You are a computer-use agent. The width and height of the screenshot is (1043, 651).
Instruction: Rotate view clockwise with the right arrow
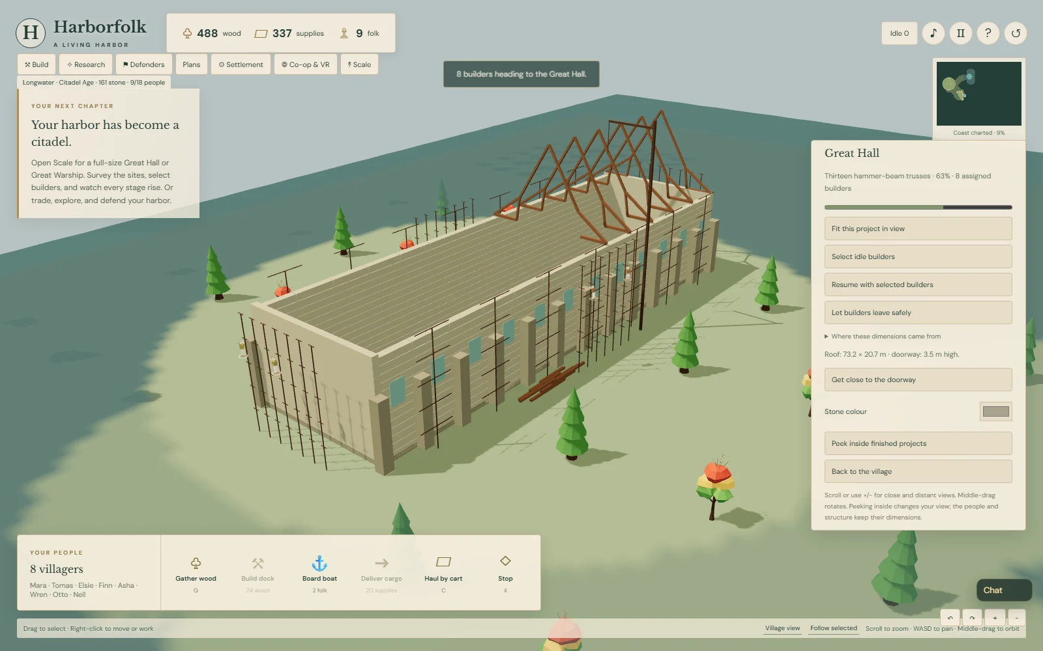[x=972, y=618]
